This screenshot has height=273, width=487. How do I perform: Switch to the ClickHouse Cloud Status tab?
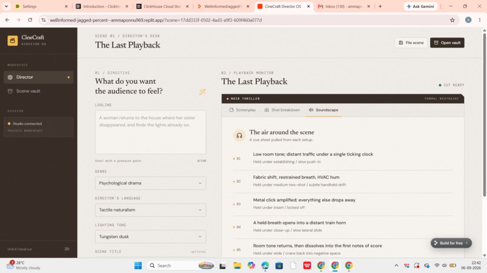pyautogui.click(x=163, y=6)
